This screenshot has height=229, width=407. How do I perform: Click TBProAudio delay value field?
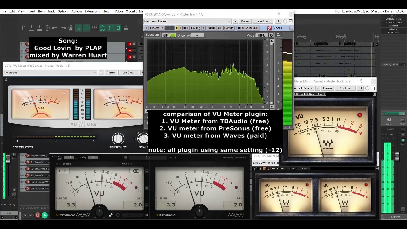tap(93, 157)
